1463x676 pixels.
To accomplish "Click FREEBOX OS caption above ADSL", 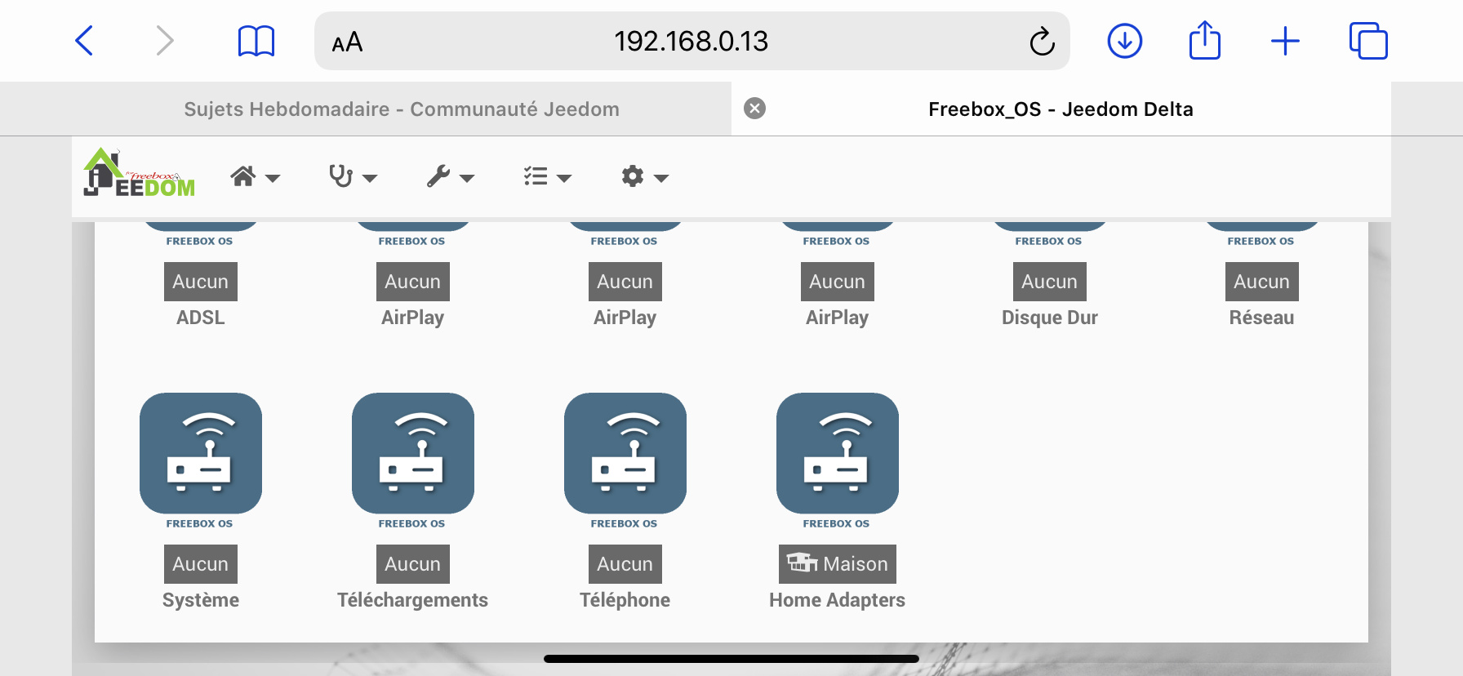I will coord(200,241).
